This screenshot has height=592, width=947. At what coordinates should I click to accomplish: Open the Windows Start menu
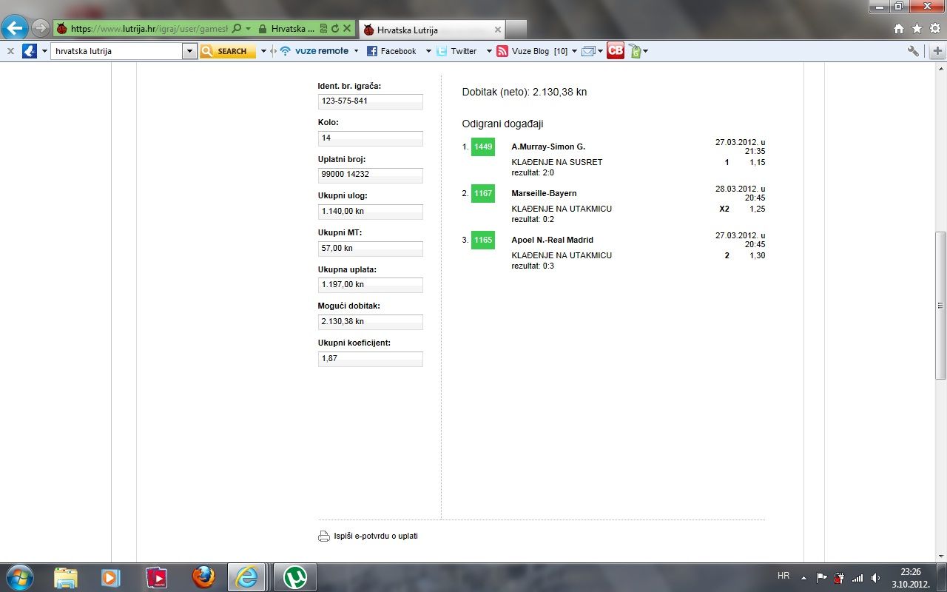(x=18, y=576)
